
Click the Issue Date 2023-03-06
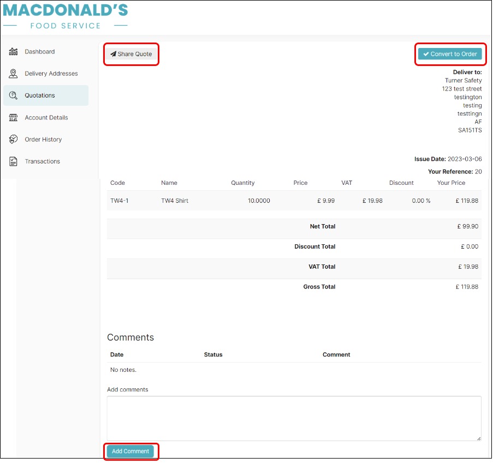(465, 159)
